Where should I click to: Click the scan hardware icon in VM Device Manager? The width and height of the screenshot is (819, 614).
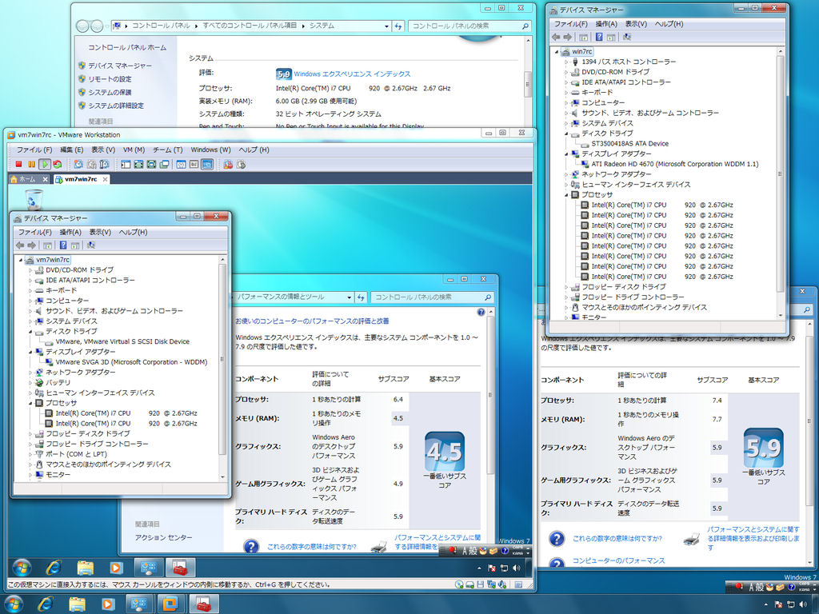pos(91,245)
